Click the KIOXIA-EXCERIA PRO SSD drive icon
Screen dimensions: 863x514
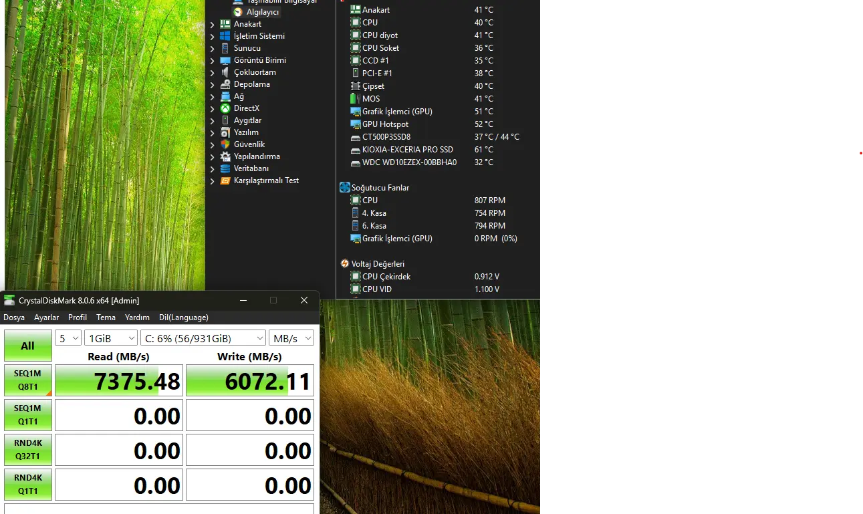[x=356, y=150]
